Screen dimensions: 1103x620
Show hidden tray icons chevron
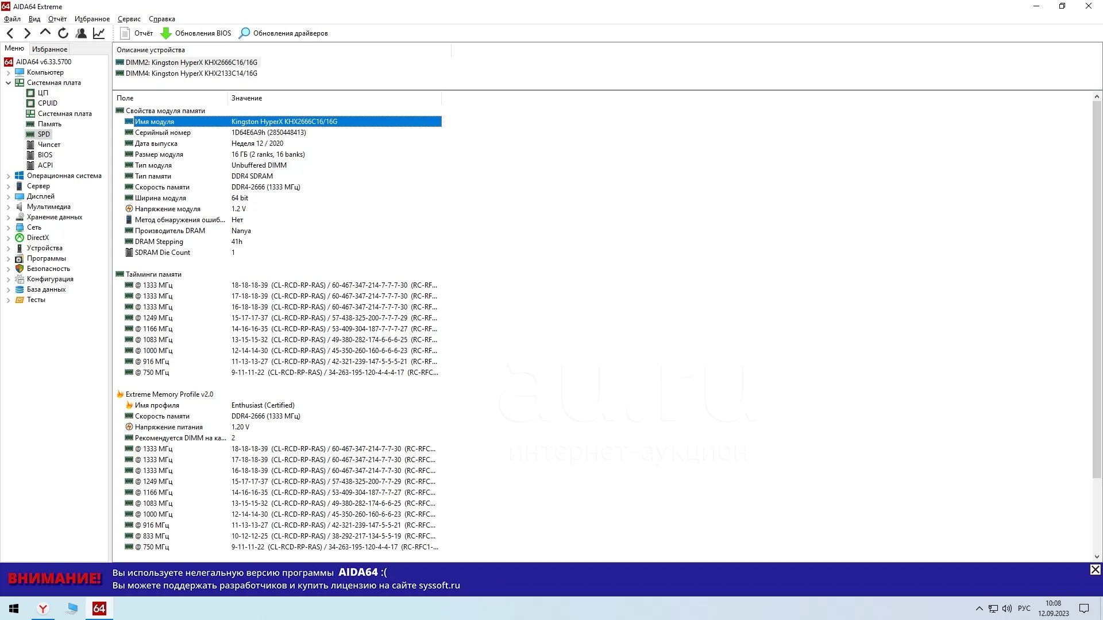coord(979,609)
